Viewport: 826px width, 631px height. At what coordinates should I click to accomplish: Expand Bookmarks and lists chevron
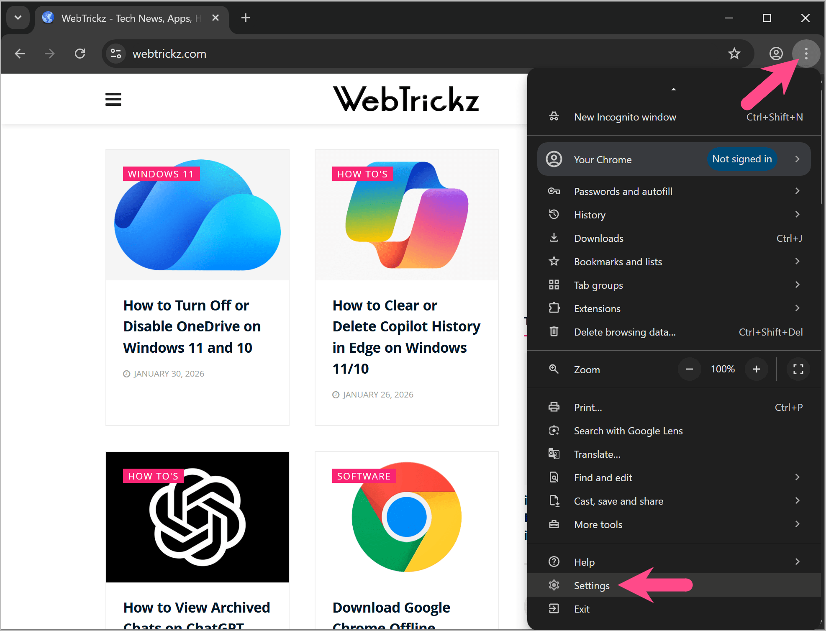pos(798,261)
